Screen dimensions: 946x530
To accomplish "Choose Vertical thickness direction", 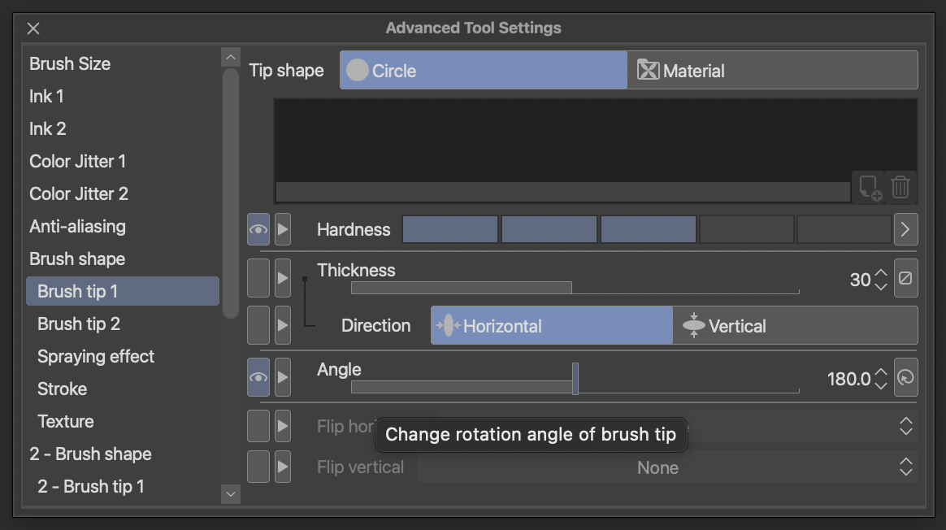I will point(795,325).
